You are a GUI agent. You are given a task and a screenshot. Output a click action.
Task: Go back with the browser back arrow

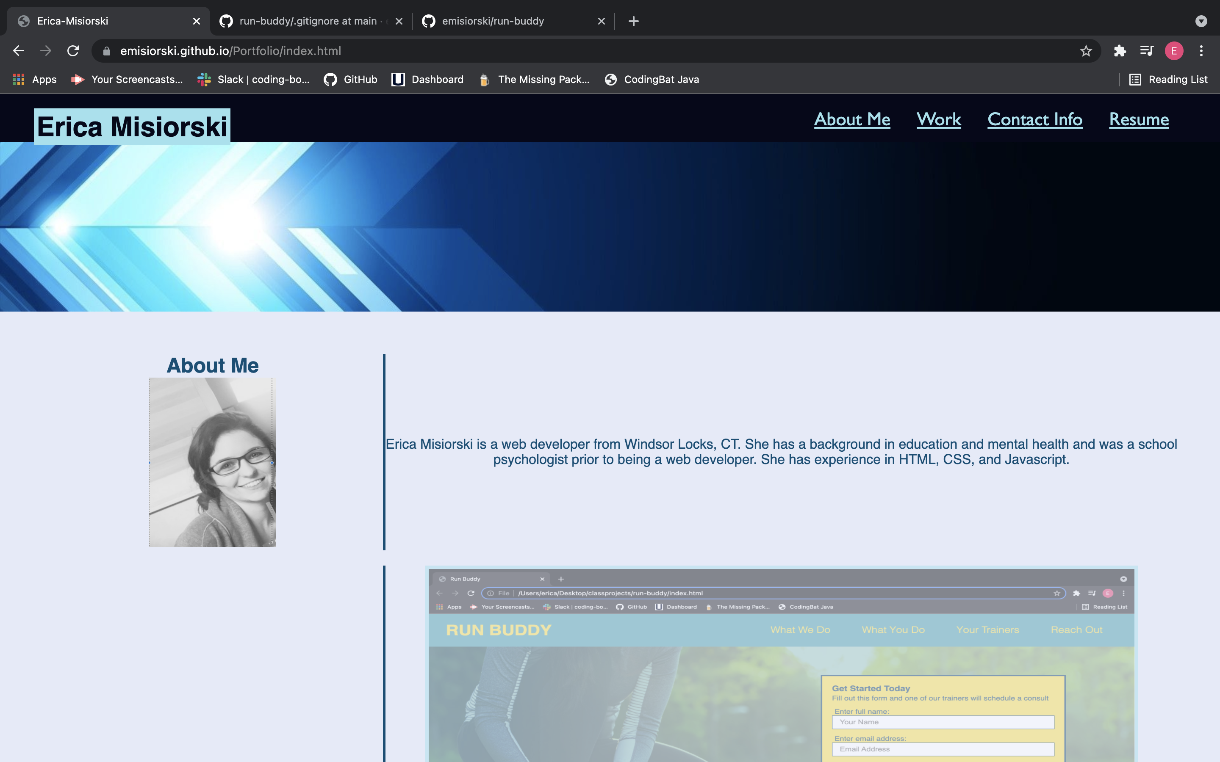click(x=19, y=51)
